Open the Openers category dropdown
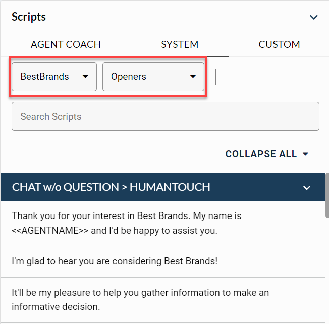This screenshot has height=324, width=329. click(x=153, y=77)
